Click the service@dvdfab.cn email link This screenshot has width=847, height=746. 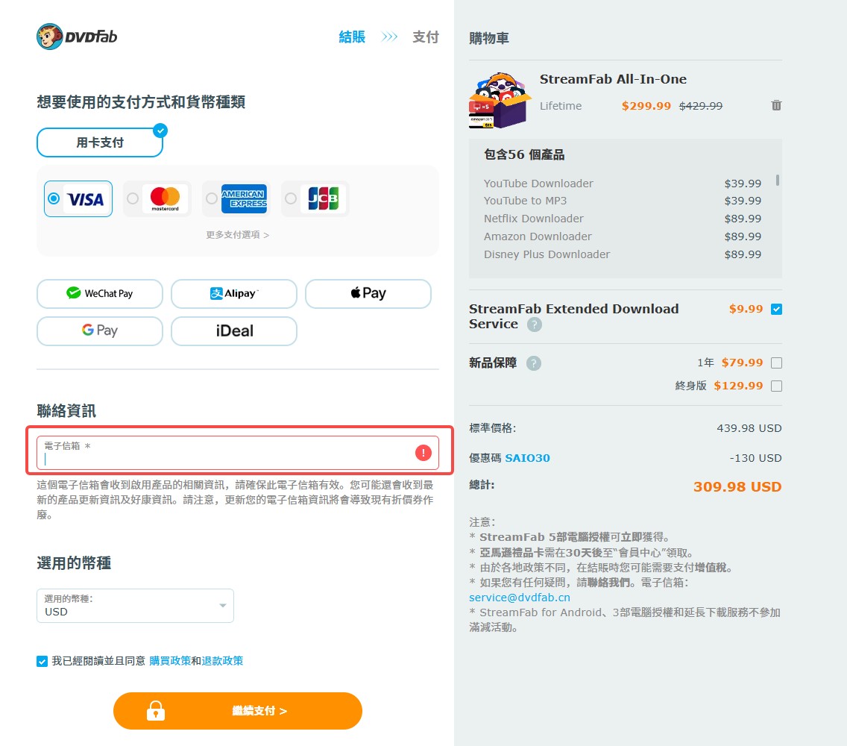[520, 598]
